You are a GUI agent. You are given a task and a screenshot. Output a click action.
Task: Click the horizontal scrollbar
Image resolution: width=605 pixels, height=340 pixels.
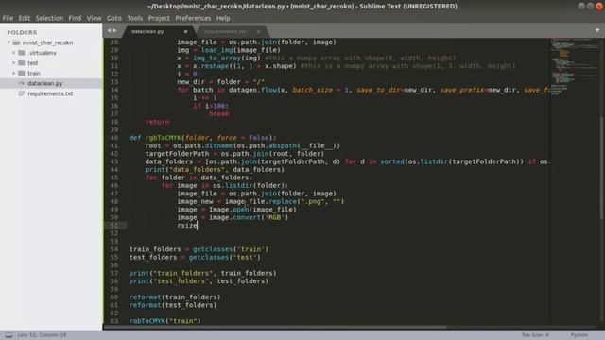[276, 328]
